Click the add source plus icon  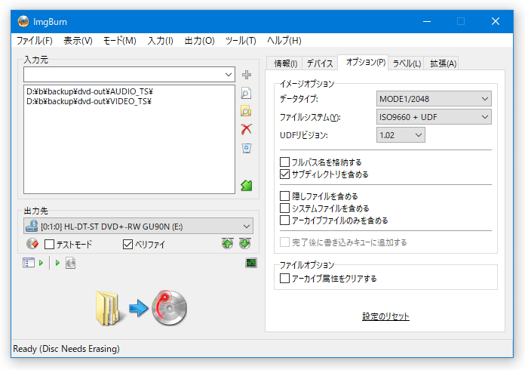(247, 75)
